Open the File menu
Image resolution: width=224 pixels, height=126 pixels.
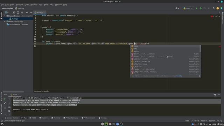point(2,5)
